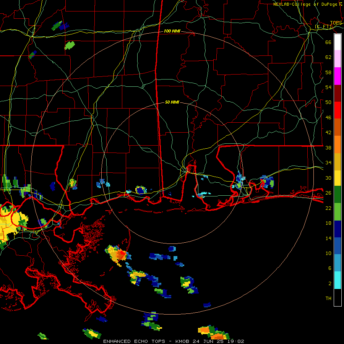Click the '50 NMI' range ring label
Image resolution: width=344 pixels, height=344 pixels.
[x=172, y=102]
